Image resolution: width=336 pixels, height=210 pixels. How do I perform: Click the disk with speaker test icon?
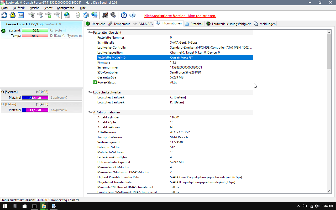pyautogui.click(x=31, y=15)
